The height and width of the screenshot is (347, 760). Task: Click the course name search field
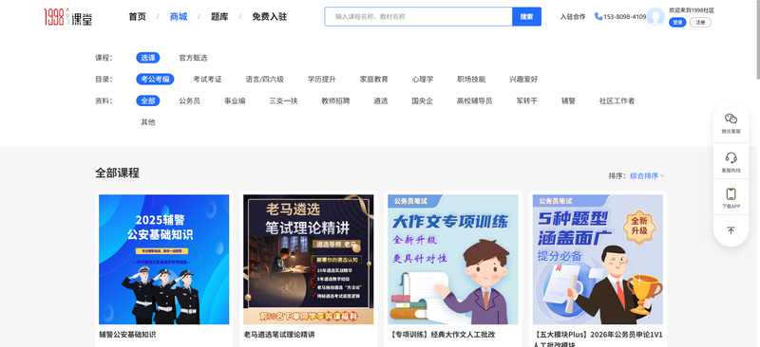418,16
